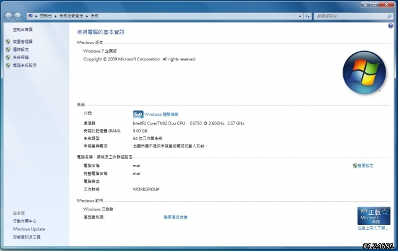Viewport: 398px width, 251px height.
Task: Click the Control Panel icon in address bar
Action: (30, 16)
